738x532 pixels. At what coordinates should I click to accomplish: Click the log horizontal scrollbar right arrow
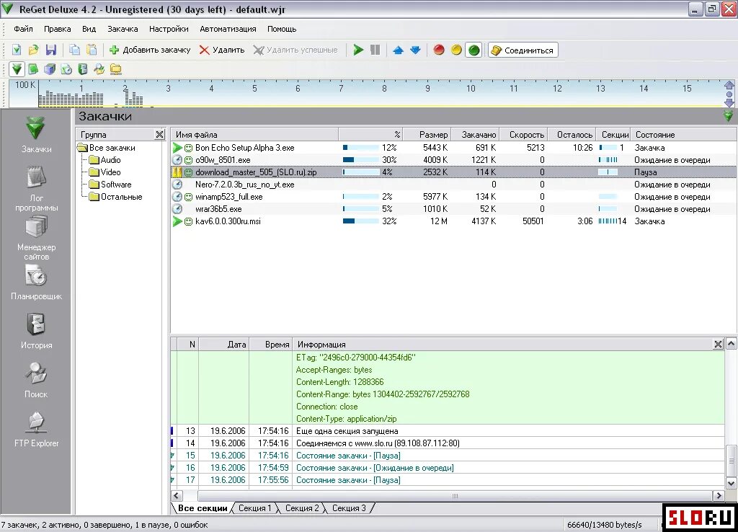719,495
